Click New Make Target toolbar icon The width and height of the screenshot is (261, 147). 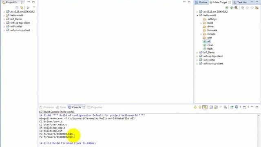coord(227,8)
